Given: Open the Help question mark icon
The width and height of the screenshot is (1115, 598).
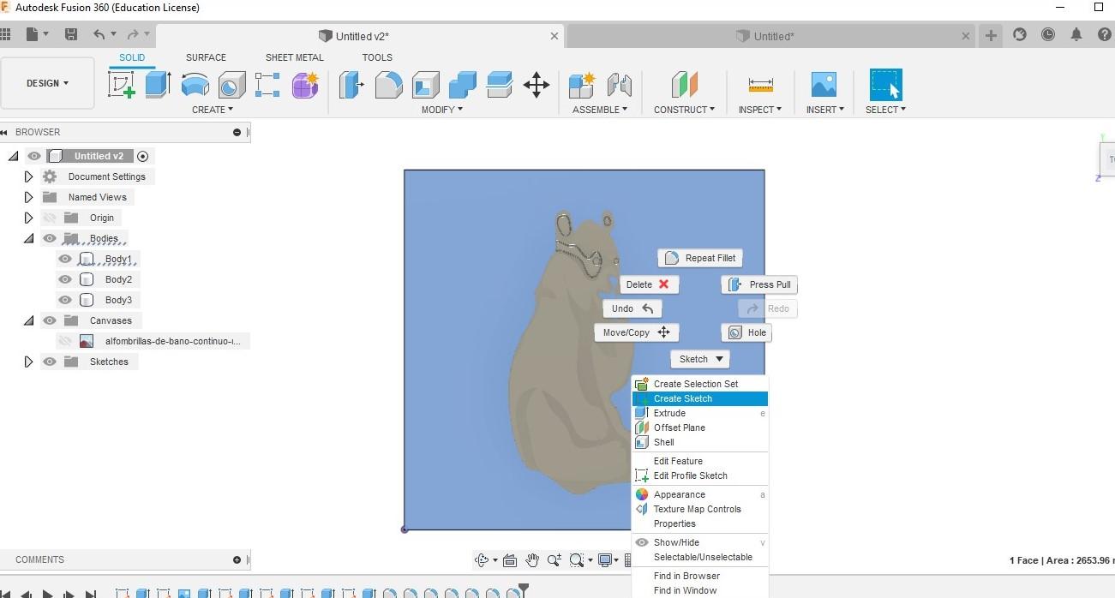Looking at the screenshot, I should point(1106,34).
